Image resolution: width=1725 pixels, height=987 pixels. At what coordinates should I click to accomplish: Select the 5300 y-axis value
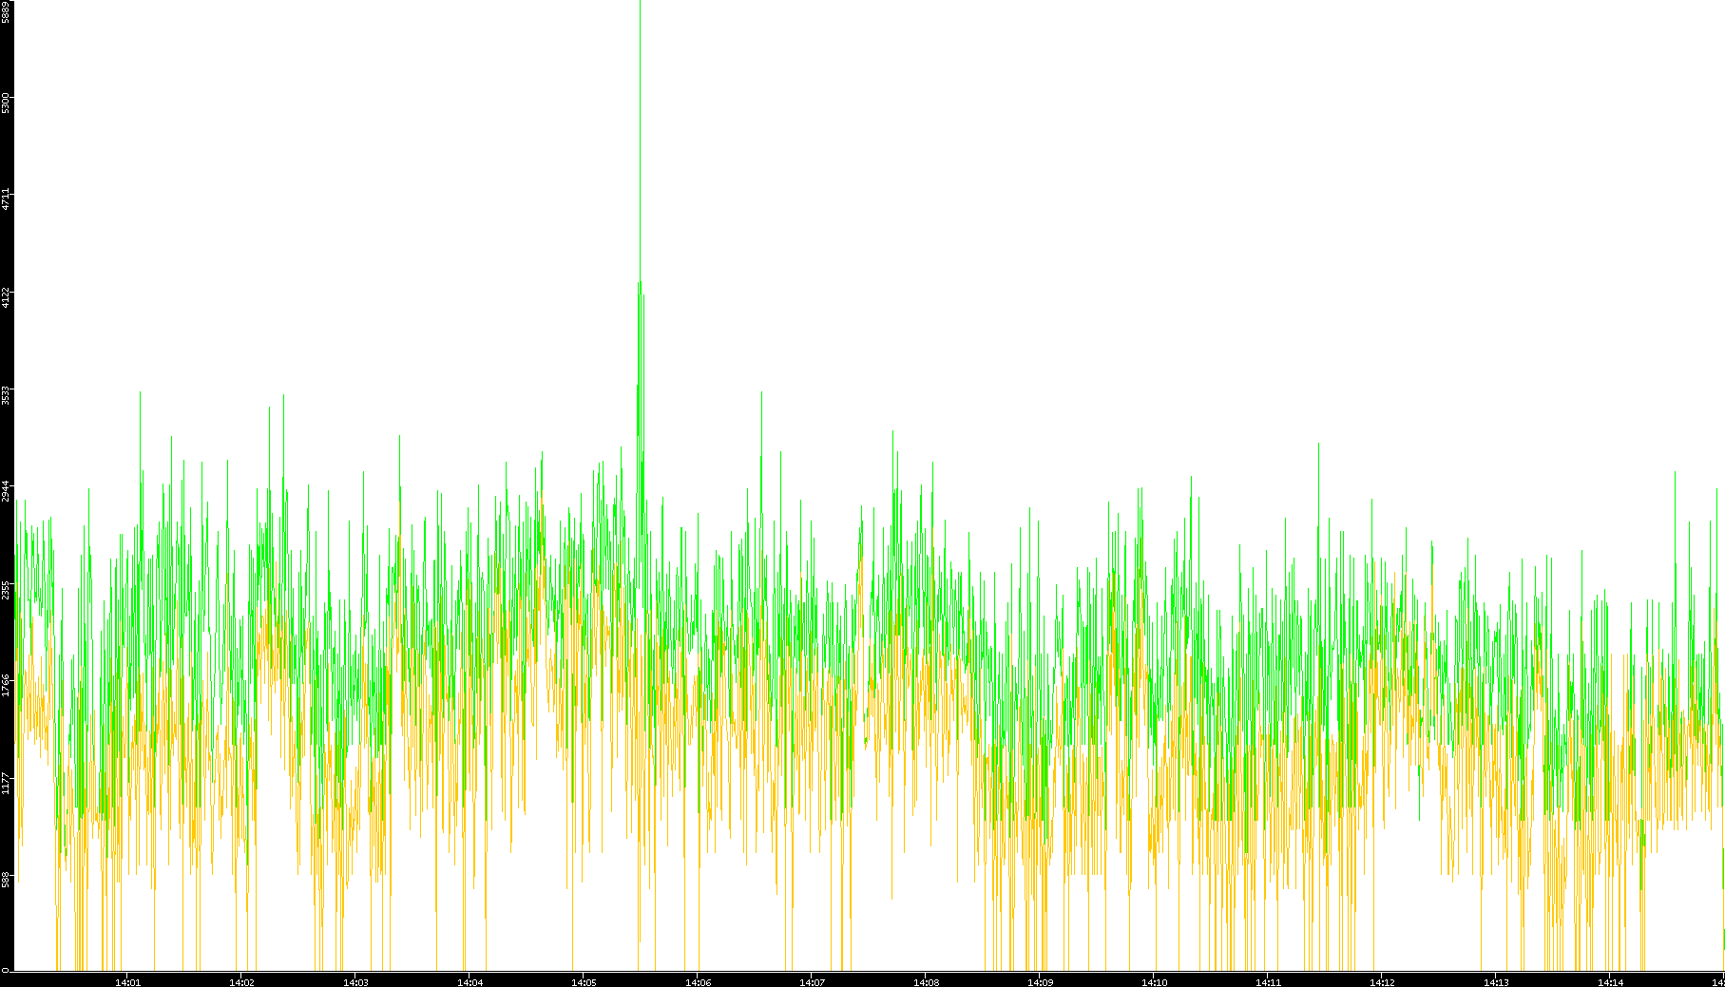[6, 103]
